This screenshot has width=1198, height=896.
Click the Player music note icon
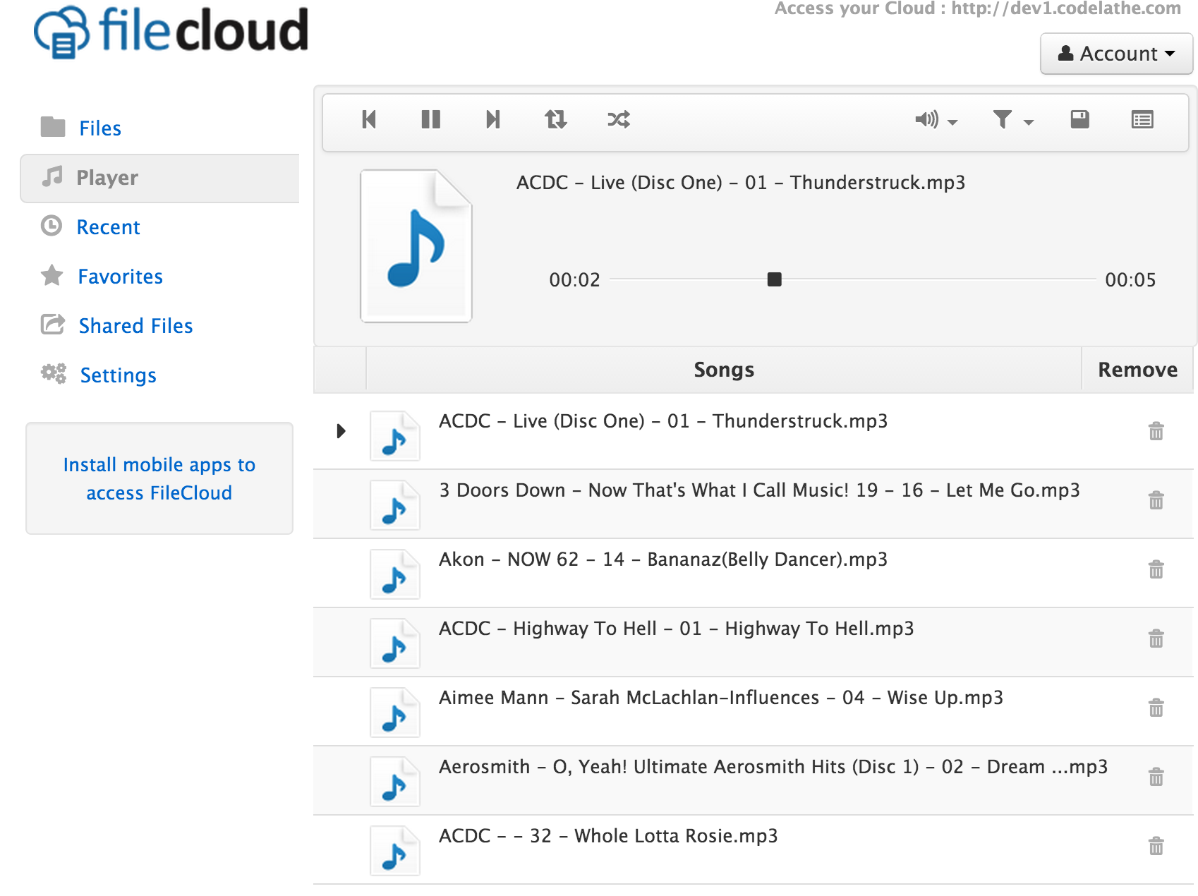pos(52,176)
